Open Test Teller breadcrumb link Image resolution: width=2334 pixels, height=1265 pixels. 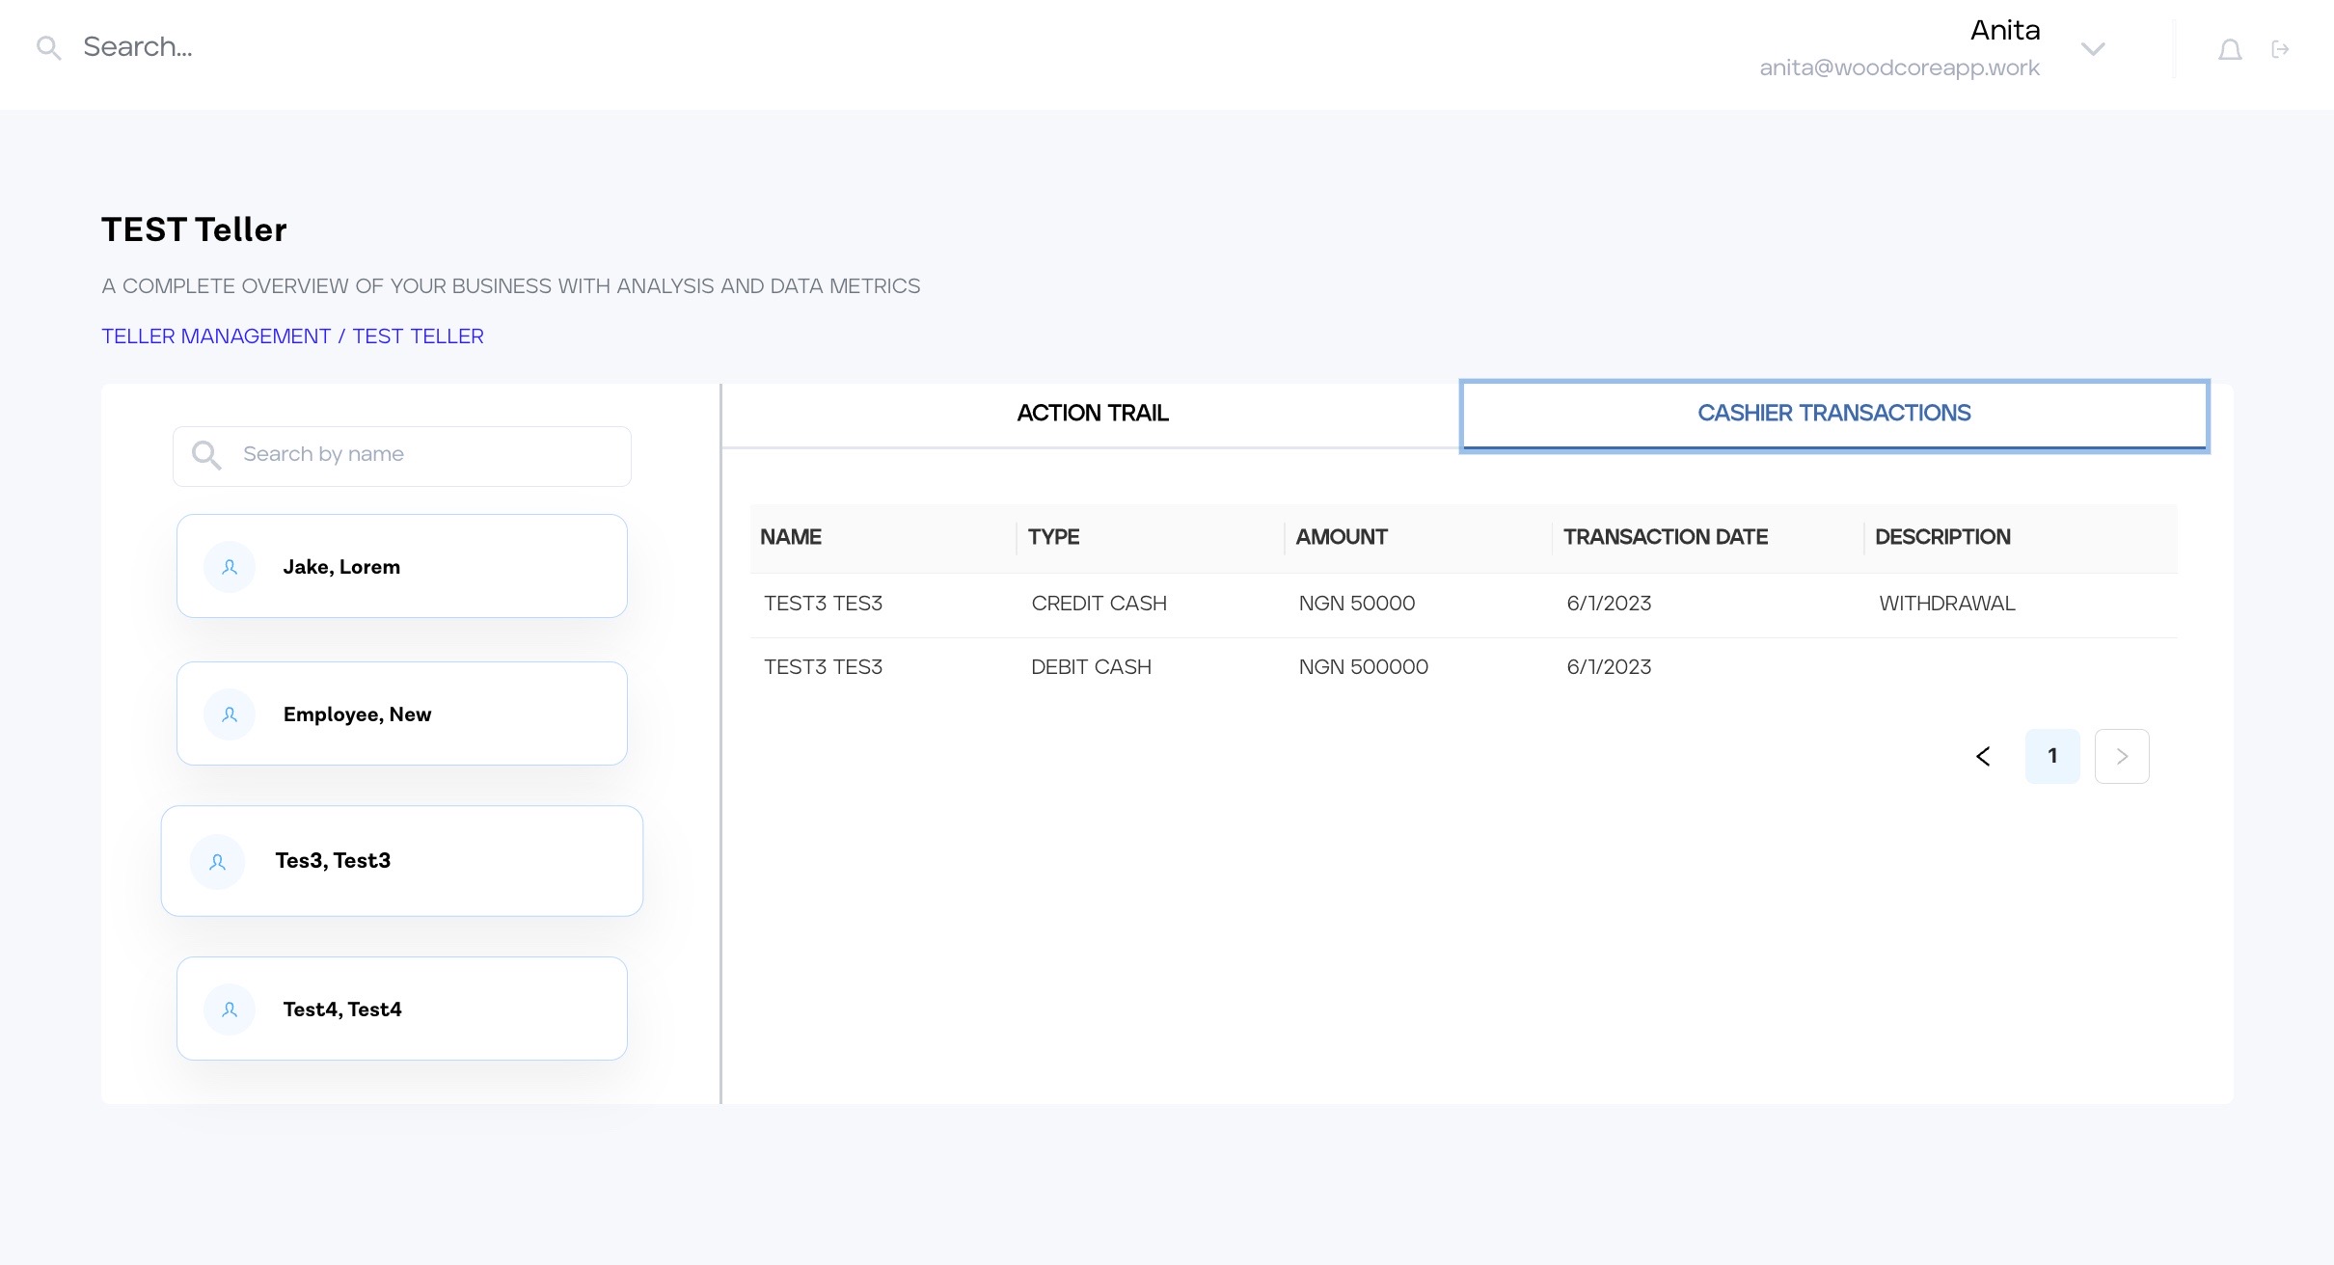tap(418, 336)
